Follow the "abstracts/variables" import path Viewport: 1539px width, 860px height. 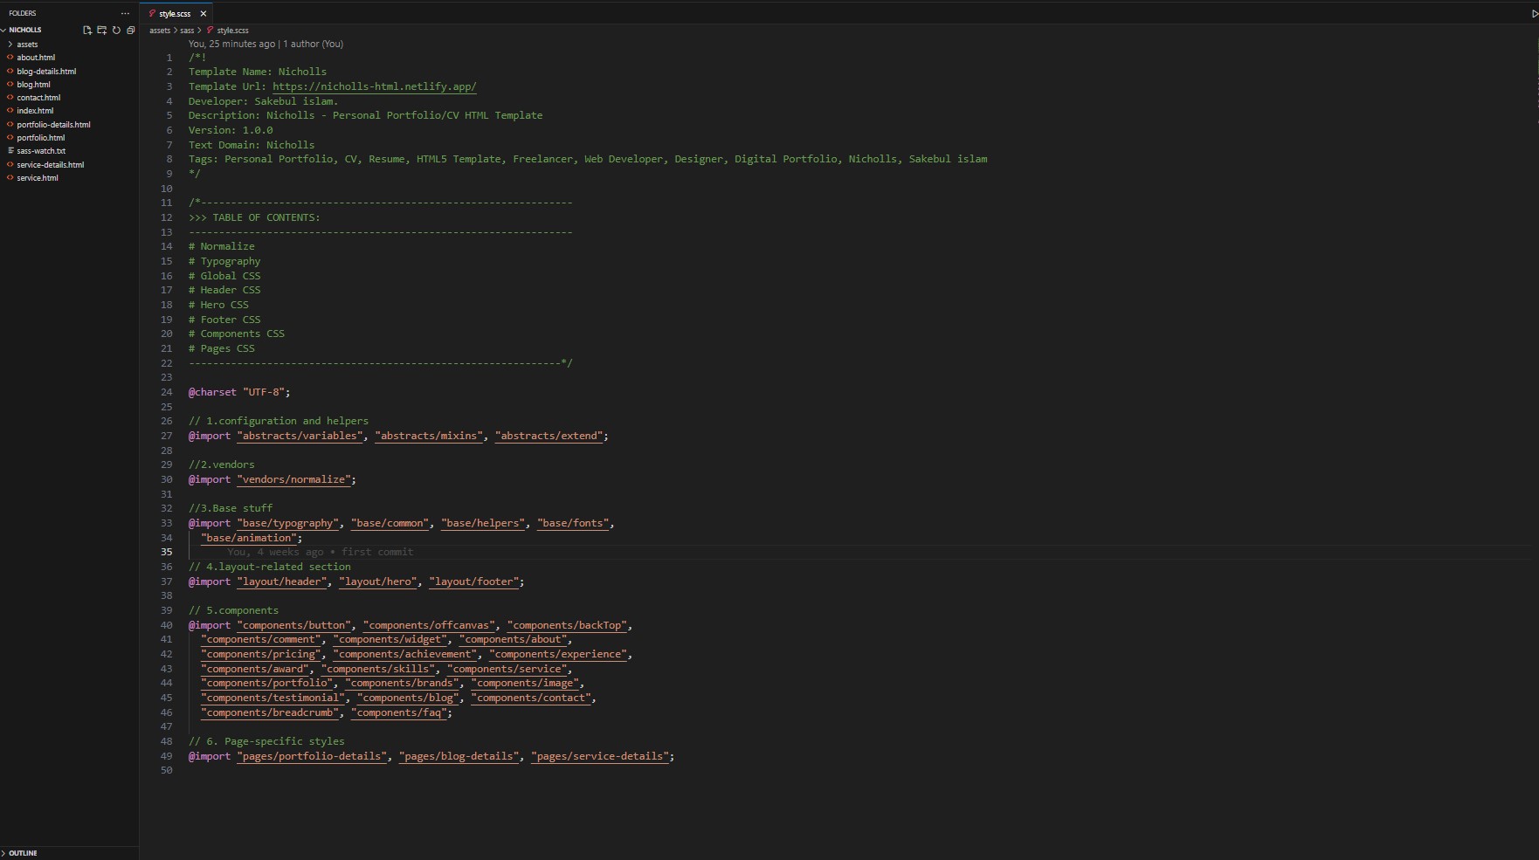300,436
